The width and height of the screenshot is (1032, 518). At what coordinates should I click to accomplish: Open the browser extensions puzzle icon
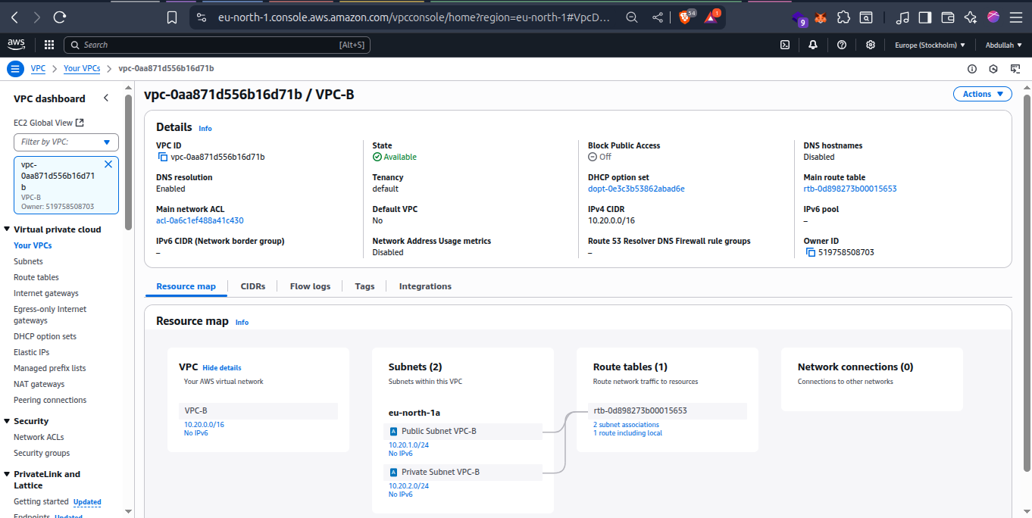tap(844, 17)
